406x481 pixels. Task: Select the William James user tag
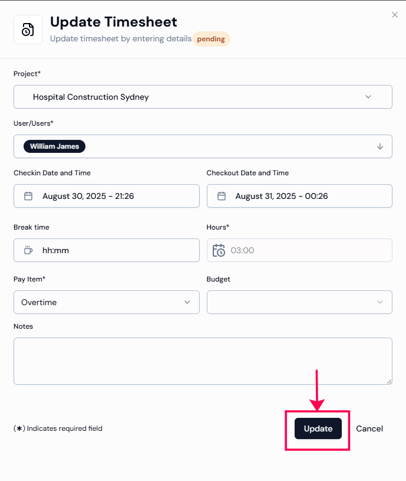54,146
